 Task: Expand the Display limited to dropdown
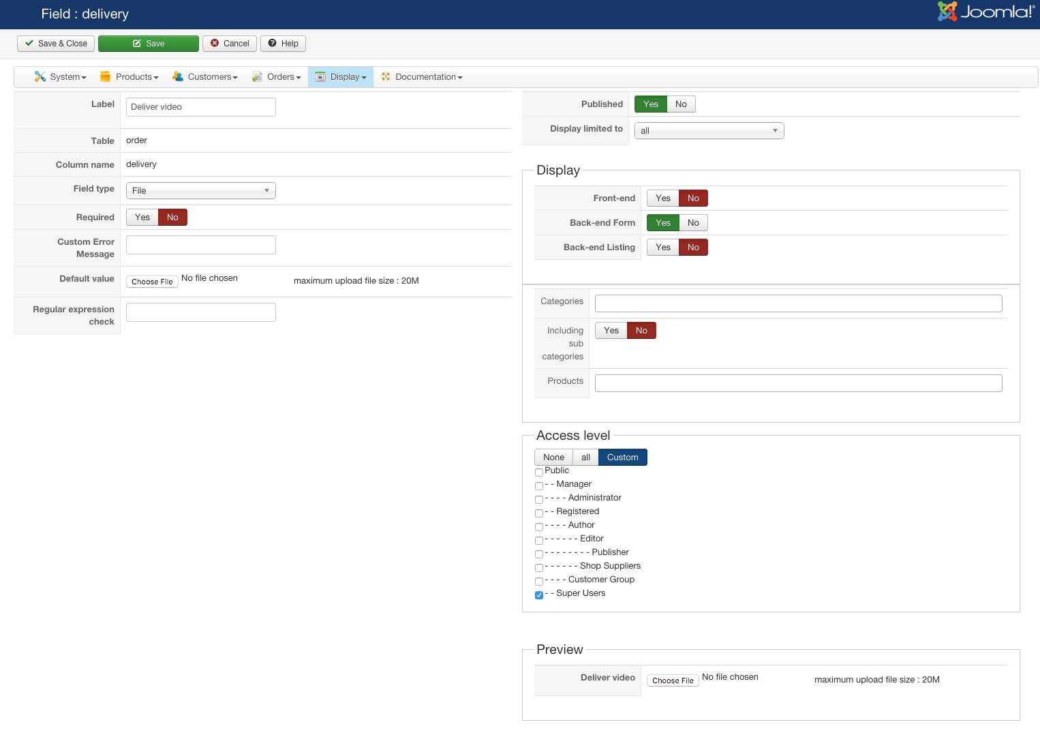tap(709, 131)
